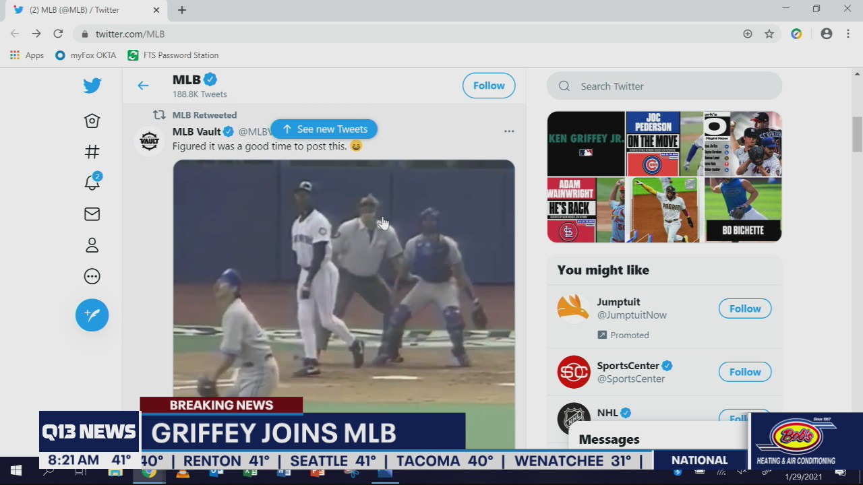This screenshot has width=863, height=485.
Task: Toggle follow on the NHL suggestion
Action: pos(744,418)
